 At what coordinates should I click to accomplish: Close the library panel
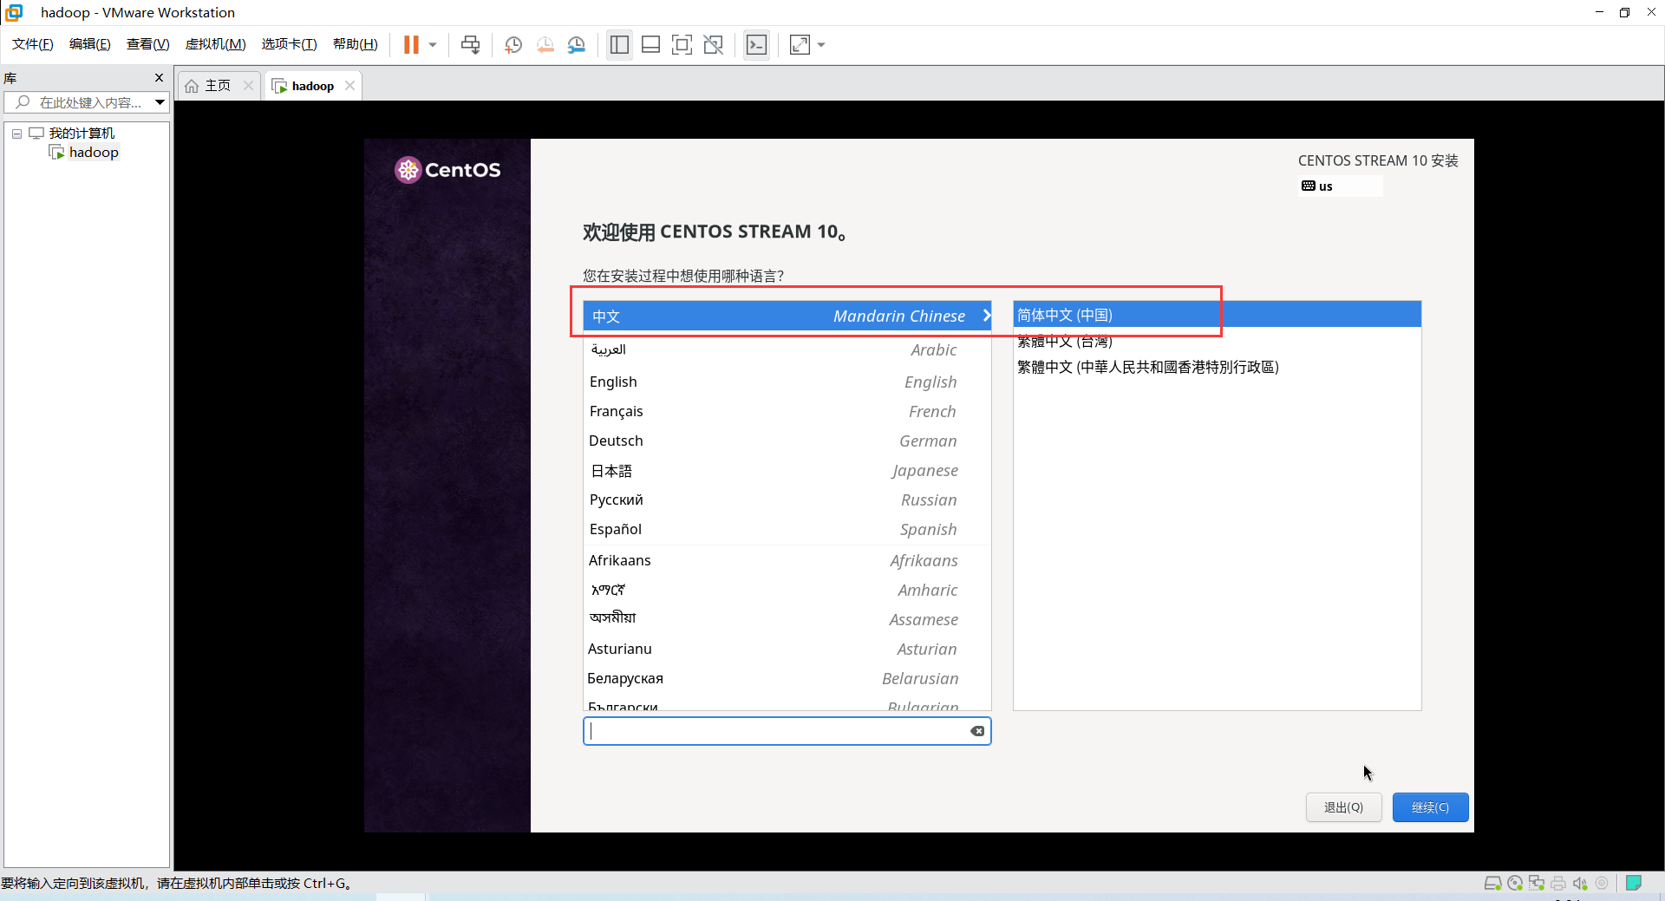point(159,77)
